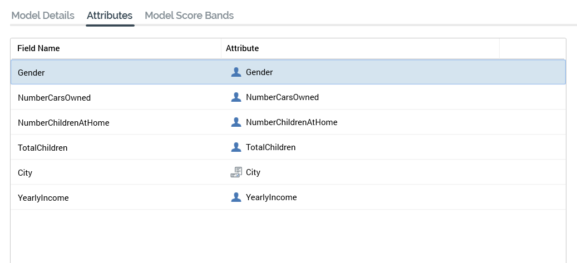Click the City attribute label text

(x=253, y=172)
